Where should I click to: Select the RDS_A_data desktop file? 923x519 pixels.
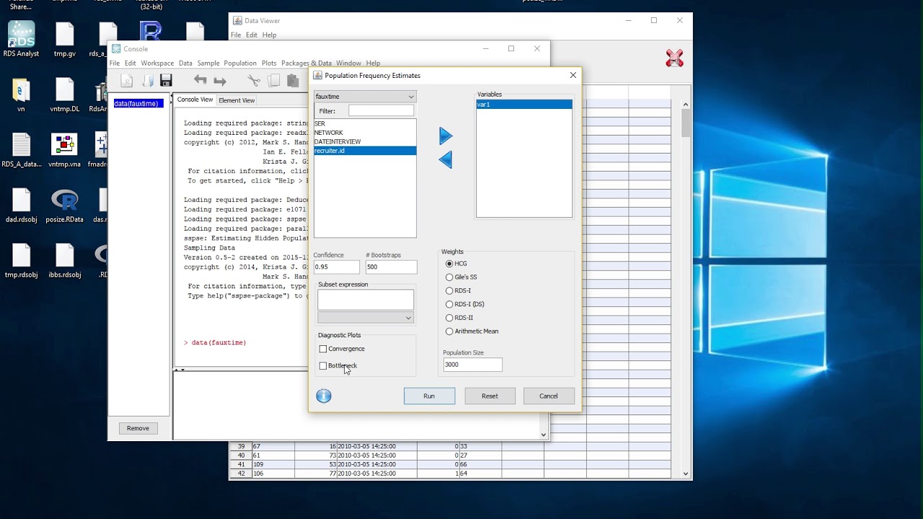click(x=21, y=150)
